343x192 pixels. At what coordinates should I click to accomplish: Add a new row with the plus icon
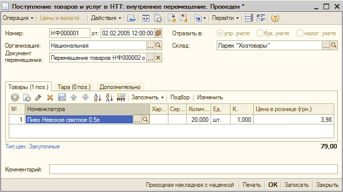coord(15,97)
